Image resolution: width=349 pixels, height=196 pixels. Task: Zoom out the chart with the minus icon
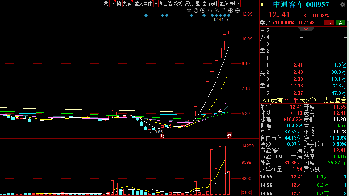237,10
